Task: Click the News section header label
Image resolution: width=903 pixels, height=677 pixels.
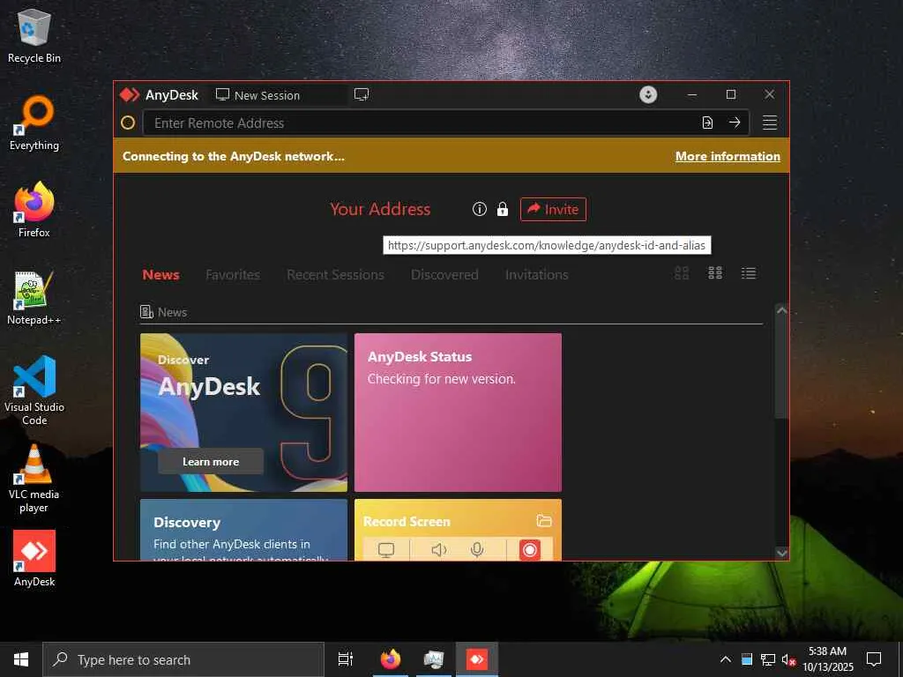Action: point(172,312)
